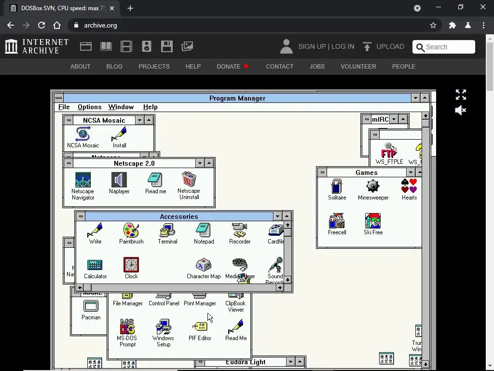The height and width of the screenshot is (371, 494).
Task: Open the VOLUNTEER navigation link
Action: (358, 67)
